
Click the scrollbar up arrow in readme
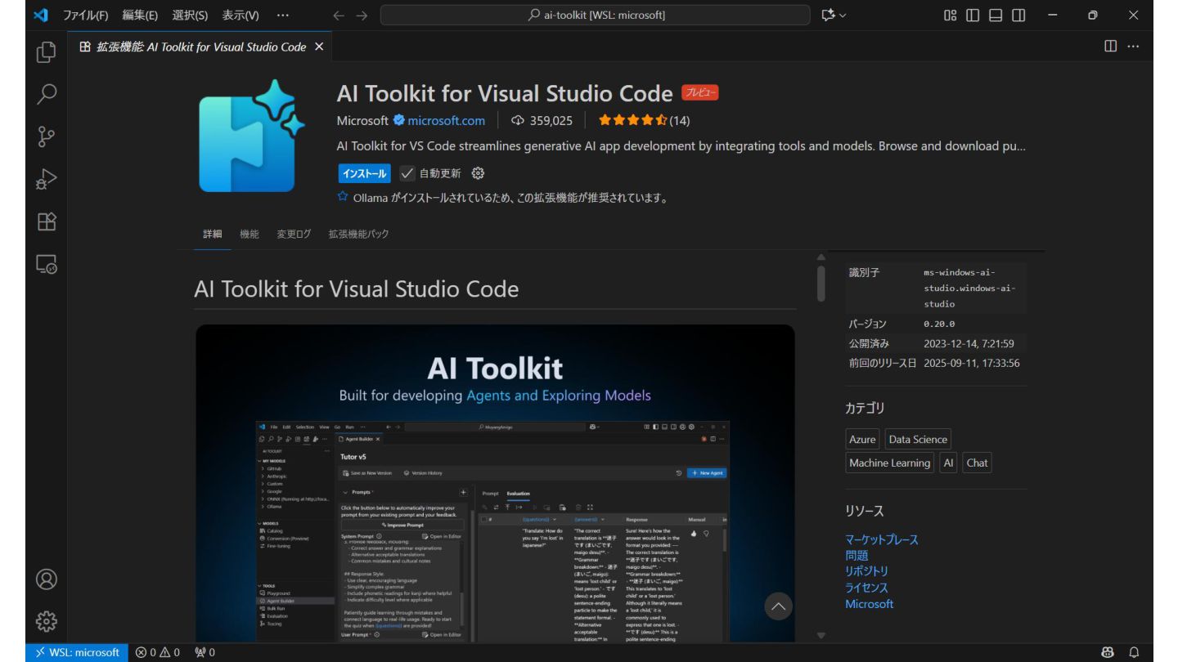(821, 258)
